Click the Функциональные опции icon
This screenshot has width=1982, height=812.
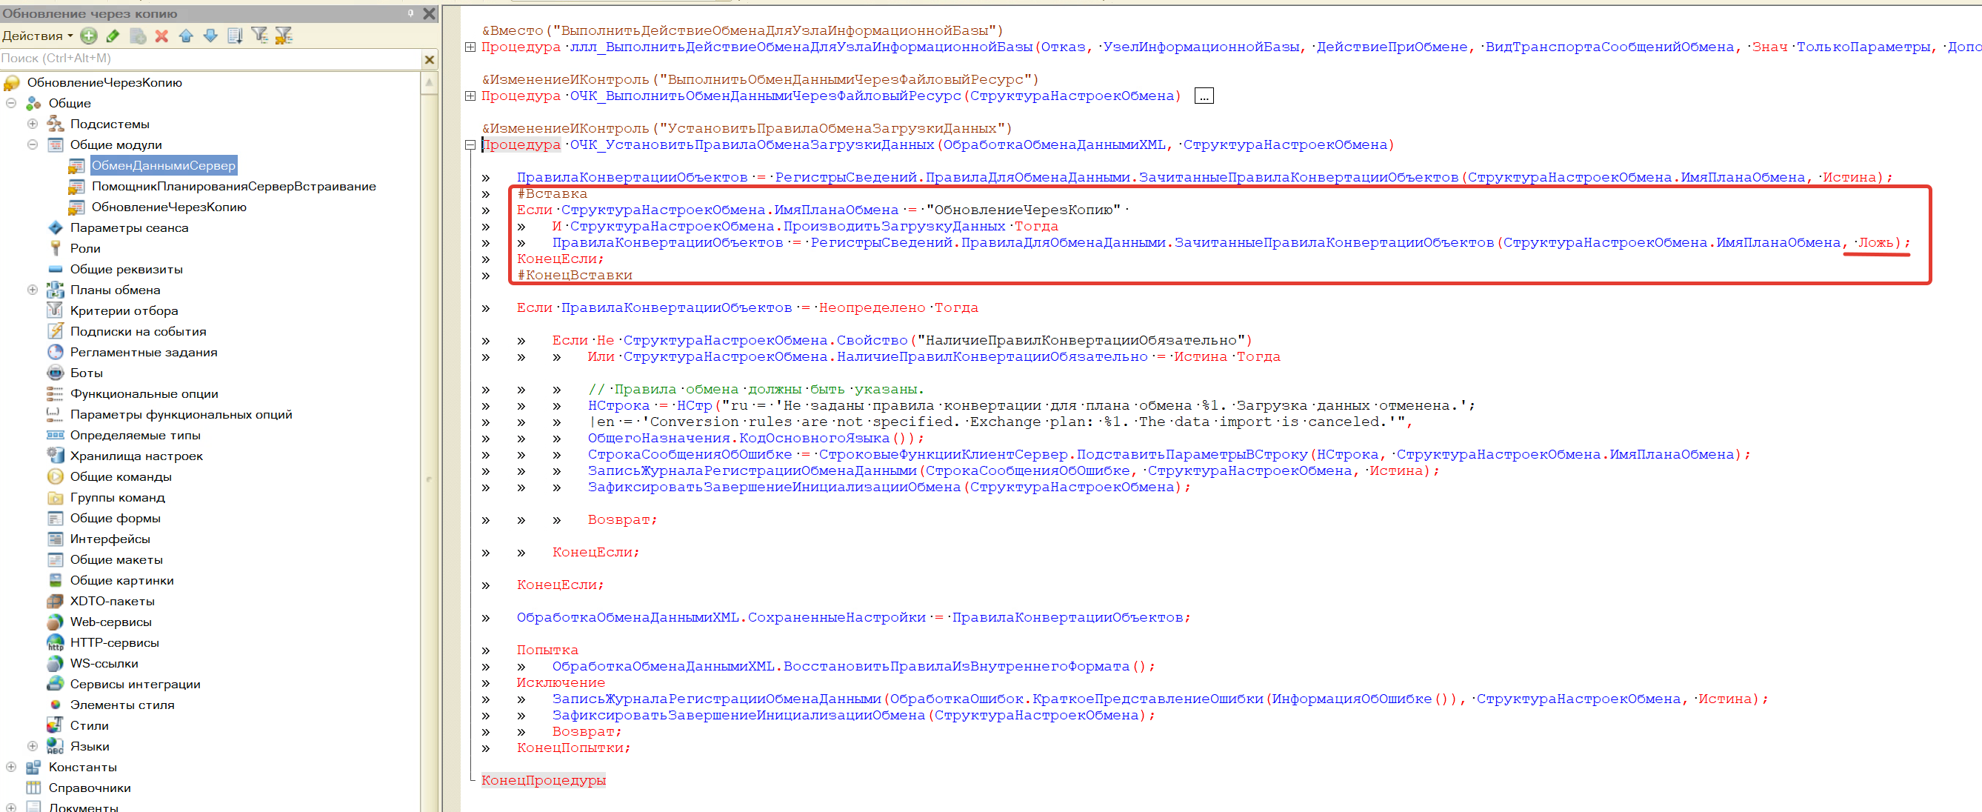56,394
